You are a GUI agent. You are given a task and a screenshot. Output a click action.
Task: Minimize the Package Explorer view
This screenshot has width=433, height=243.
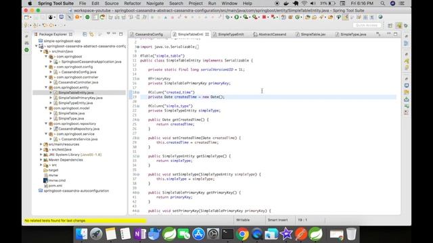114,34
